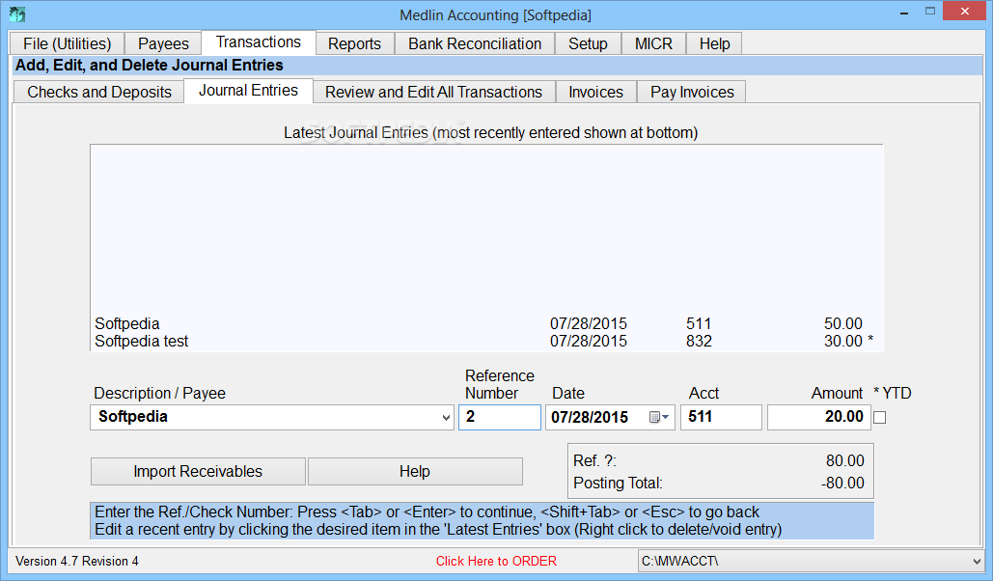Select the 'Softpedia test' journal entry row
This screenshot has width=993, height=581.
(x=486, y=342)
